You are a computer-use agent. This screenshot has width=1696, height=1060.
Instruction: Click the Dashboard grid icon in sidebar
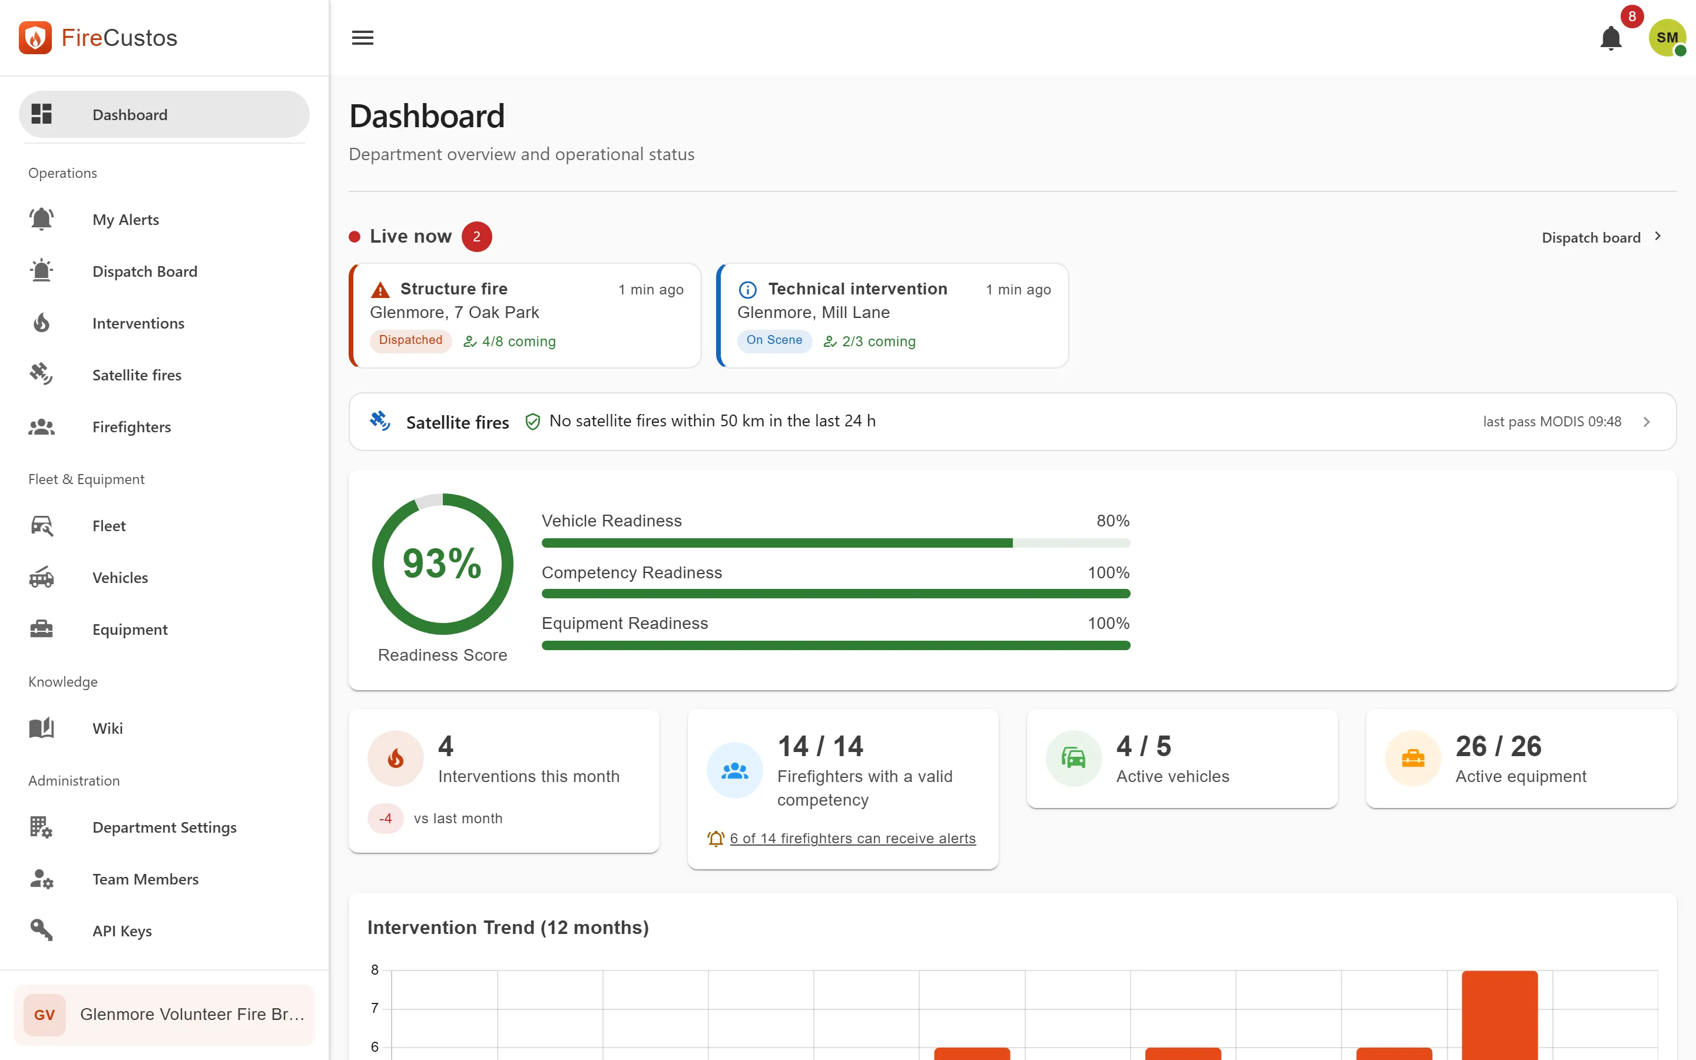pyautogui.click(x=41, y=114)
